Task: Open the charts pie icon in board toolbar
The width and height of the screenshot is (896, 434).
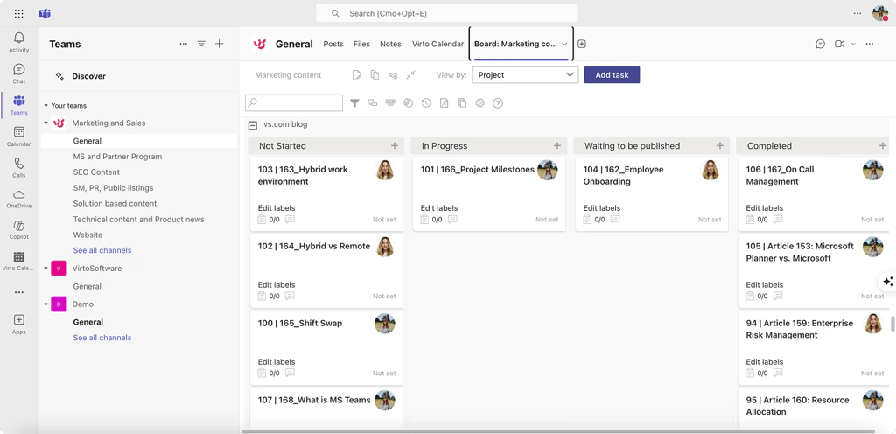Action: pos(408,102)
